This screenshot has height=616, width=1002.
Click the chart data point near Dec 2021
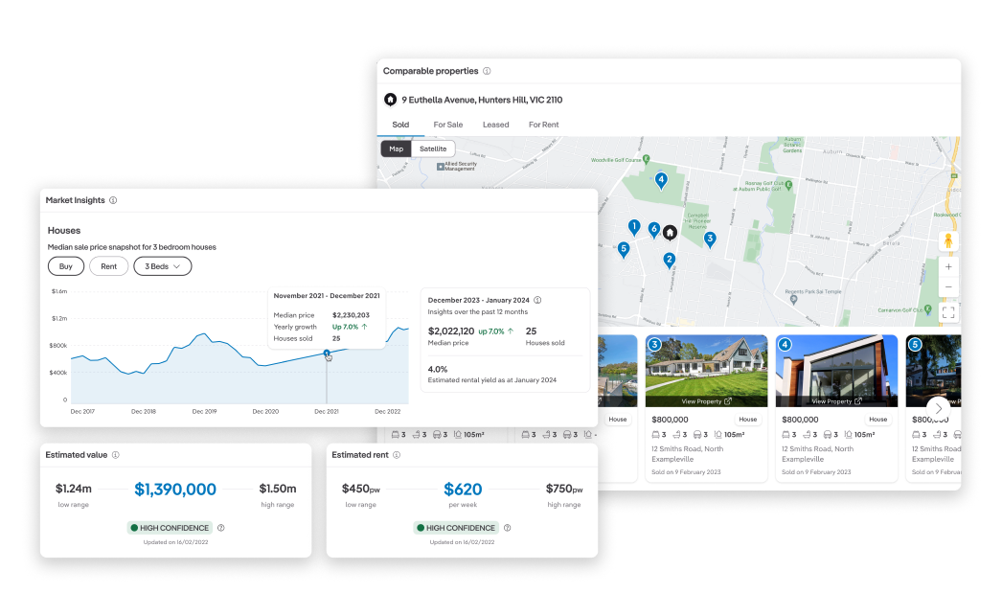coord(327,354)
